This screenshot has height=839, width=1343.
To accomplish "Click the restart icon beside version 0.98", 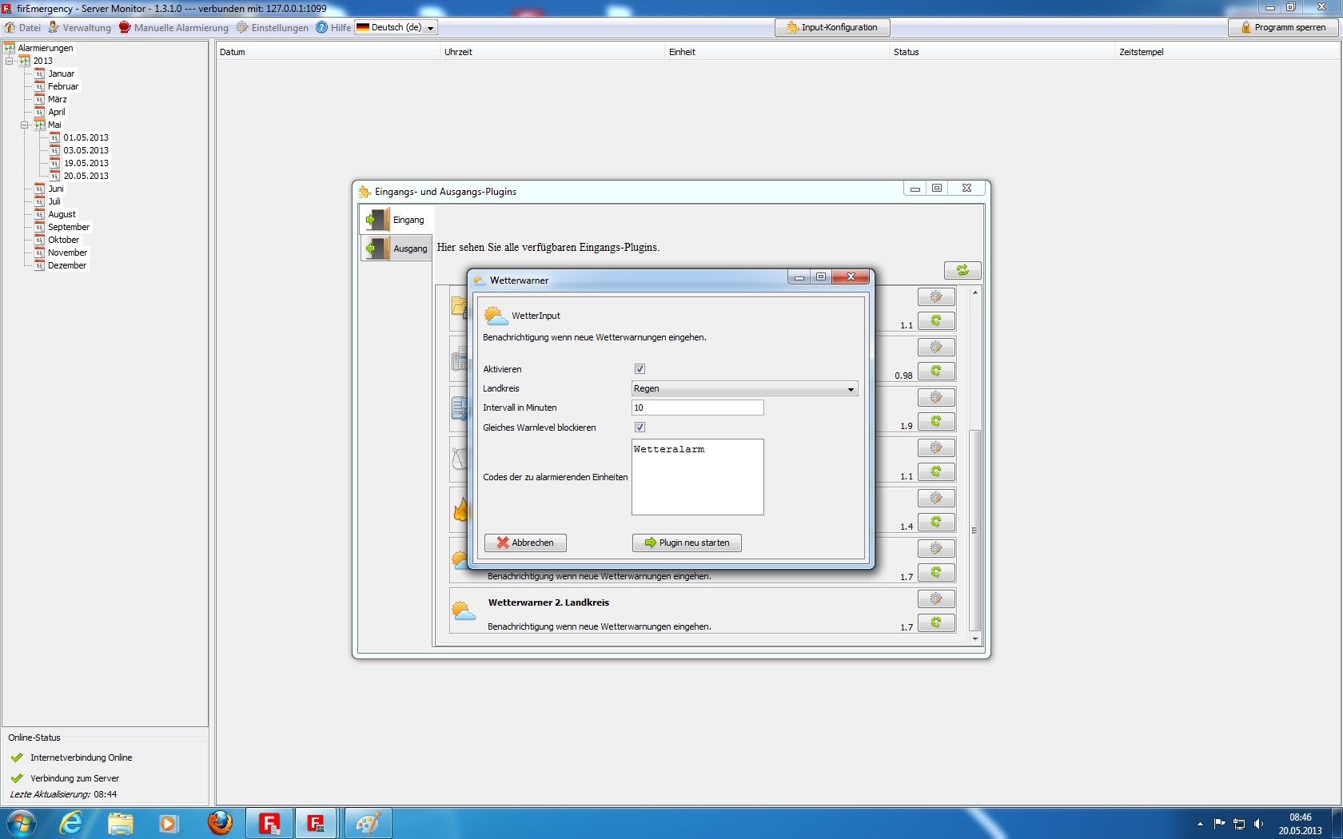I will pyautogui.click(x=935, y=371).
